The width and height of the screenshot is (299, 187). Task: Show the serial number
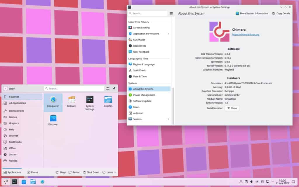(232, 108)
